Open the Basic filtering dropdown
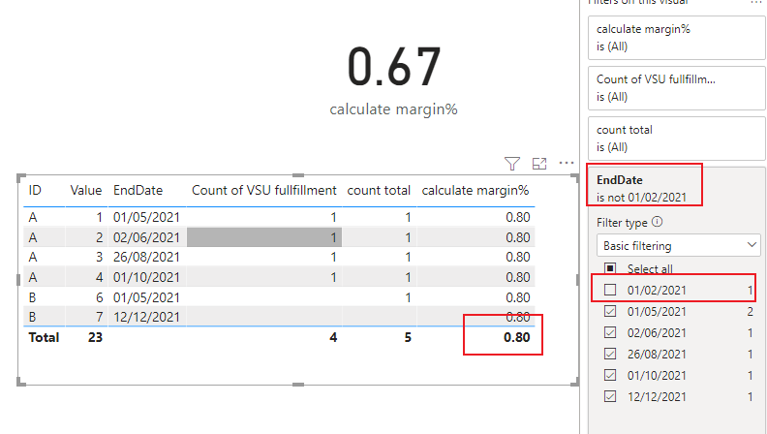Viewport: 767px width, 434px height. click(x=679, y=245)
